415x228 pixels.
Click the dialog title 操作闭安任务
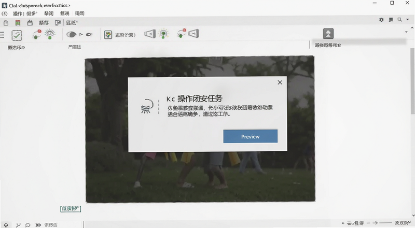click(x=200, y=98)
